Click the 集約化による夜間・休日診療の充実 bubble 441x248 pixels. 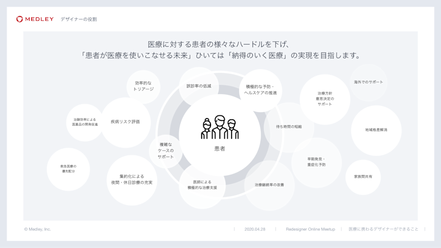[132, 180]
